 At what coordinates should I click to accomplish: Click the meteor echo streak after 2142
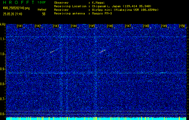click(x=54, y=51)
